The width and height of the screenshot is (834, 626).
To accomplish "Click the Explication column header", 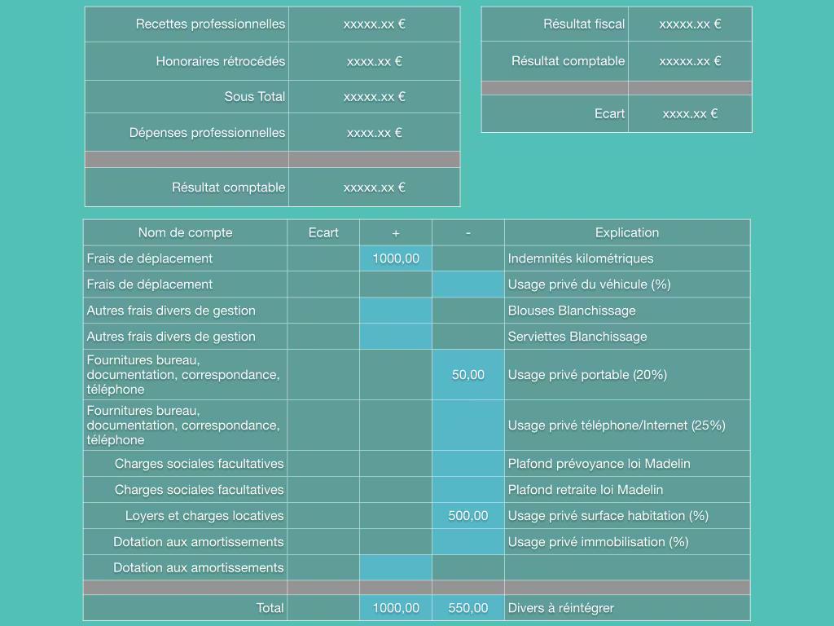I will click(x=627, y=232).
